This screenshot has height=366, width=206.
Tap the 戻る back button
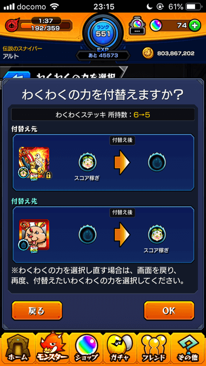pos(37,311)
